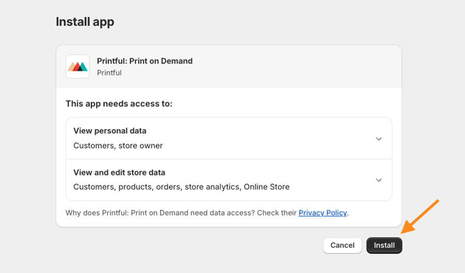Click the 'View personal data' heading
The height and width of the screenshot is (273, 465).
point(110,131)
